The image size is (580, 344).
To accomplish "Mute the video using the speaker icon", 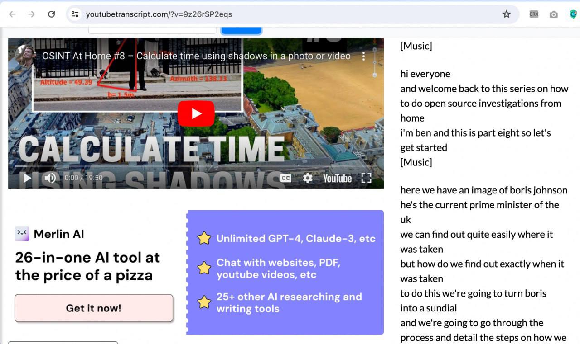I will pos(50,178).
